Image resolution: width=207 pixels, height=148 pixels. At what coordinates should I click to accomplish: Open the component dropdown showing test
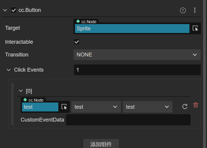pos(96,107)
